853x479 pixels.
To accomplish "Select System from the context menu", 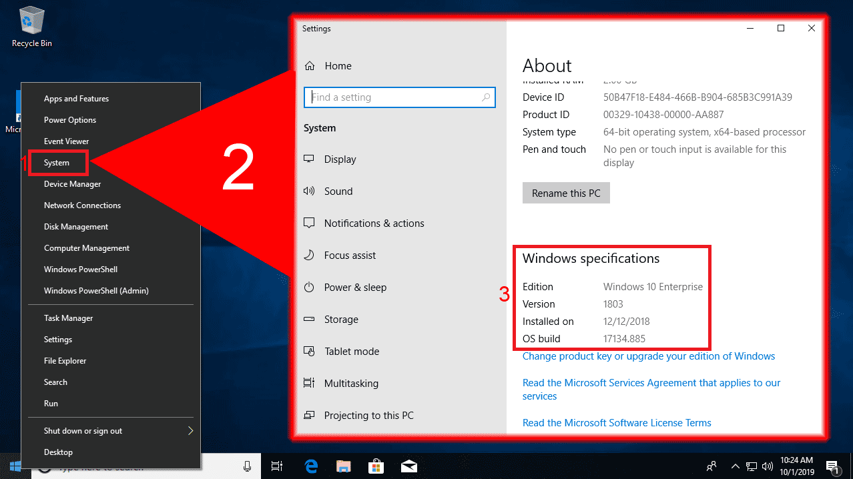I will point(57,162).
